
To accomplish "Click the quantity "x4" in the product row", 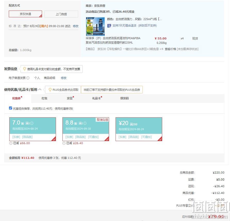I will [182, 38].
